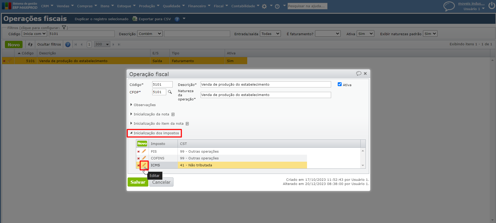Image resolution: width=496 pixels, height=223 pixels.
Task: Click the ERP MAXIPROD logo
Action: click(20, 6)
